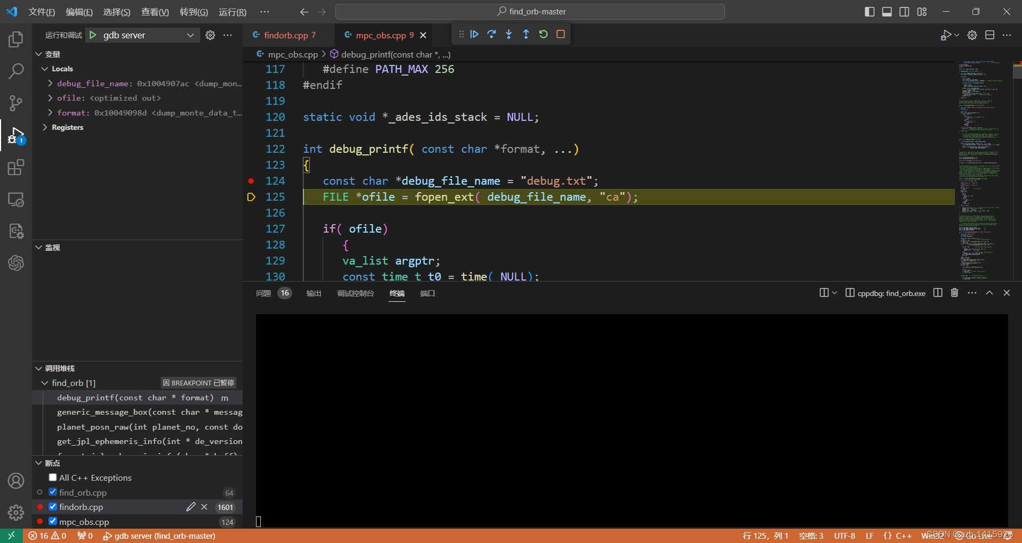Edit the findorb.cpp breakpoint condition

point(191,507)
